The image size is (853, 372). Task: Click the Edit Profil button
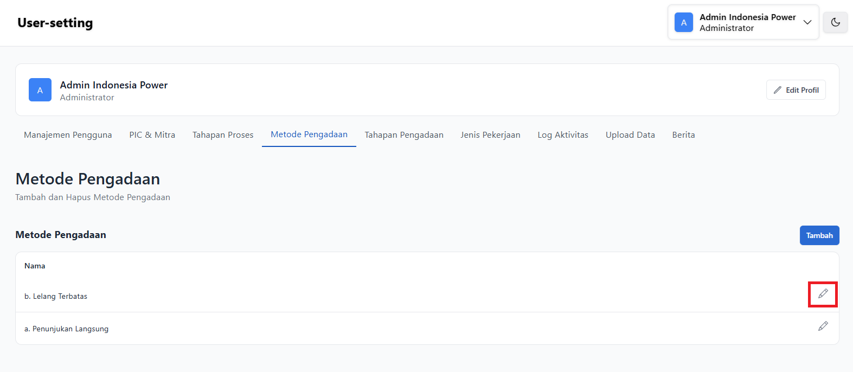(x=796, y=90)
